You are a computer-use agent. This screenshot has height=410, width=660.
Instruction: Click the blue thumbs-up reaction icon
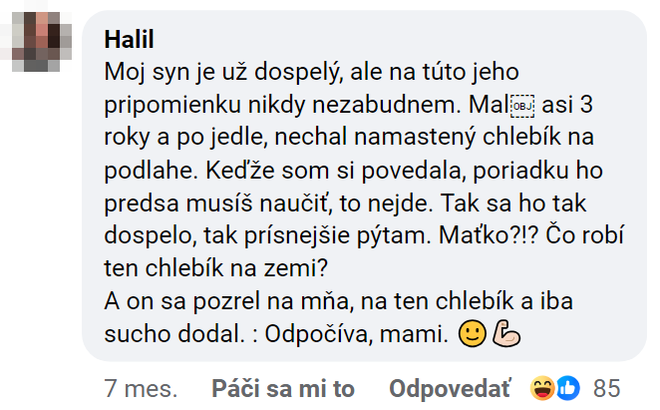point(566,387)
